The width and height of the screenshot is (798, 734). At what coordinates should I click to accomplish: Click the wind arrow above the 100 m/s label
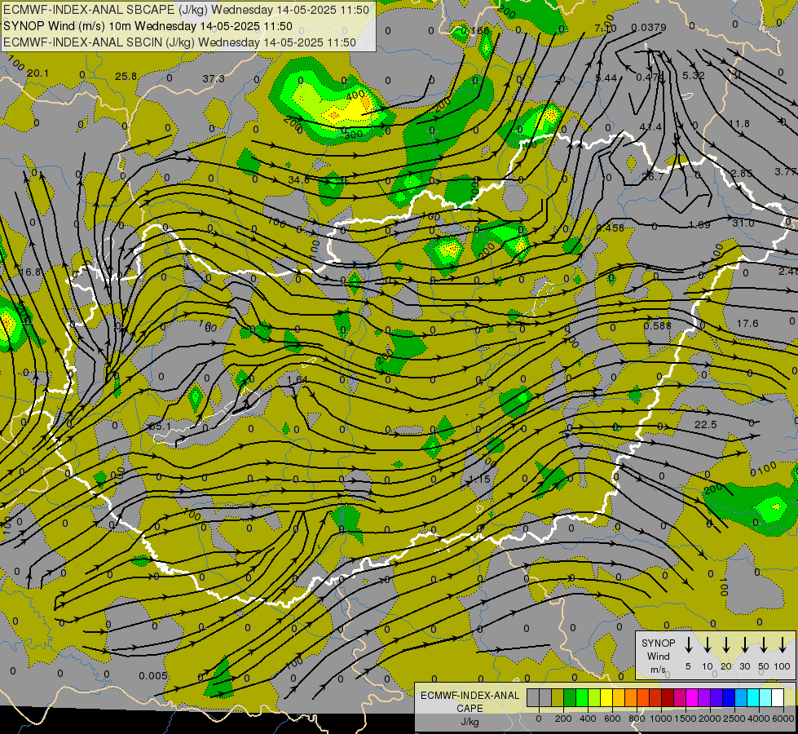pyautogui.click(x=783, y=645)
